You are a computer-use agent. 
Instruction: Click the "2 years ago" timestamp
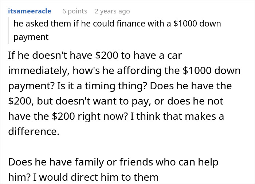point(112,11)
